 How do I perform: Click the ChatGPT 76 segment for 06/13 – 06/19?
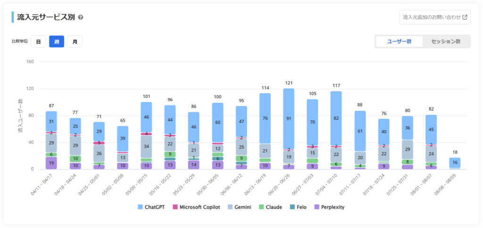tap(265, 118)
